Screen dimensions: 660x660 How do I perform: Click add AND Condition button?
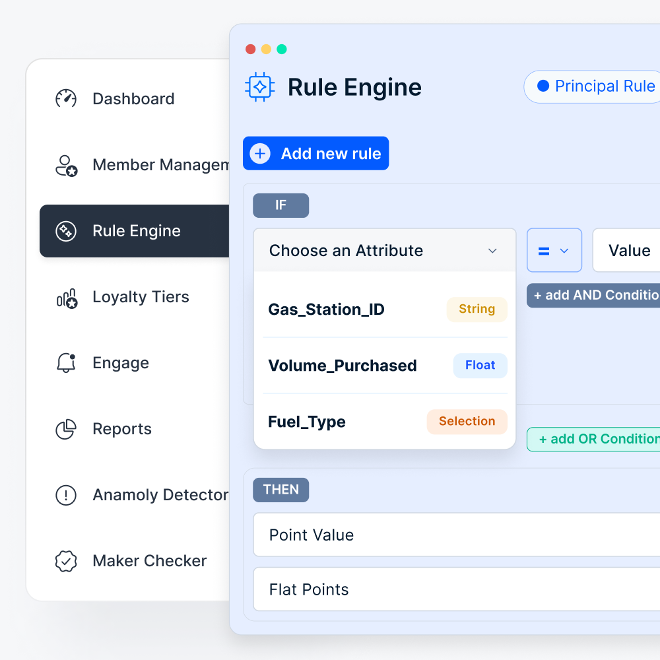(593, 296)
